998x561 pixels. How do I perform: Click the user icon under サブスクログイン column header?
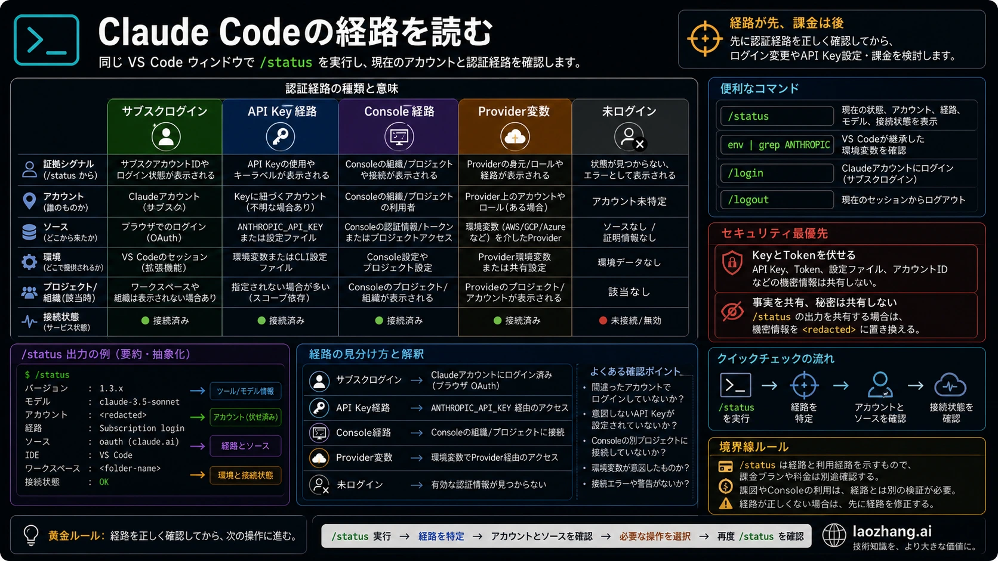(x=166, y=137)
